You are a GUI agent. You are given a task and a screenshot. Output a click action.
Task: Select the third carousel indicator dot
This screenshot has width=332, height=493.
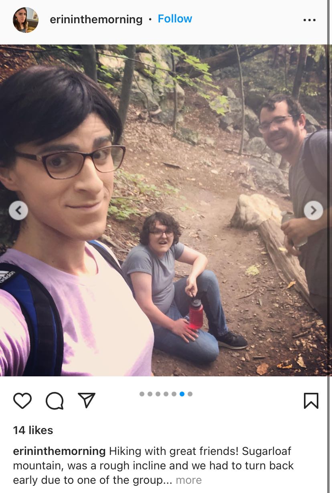[158, 394]
